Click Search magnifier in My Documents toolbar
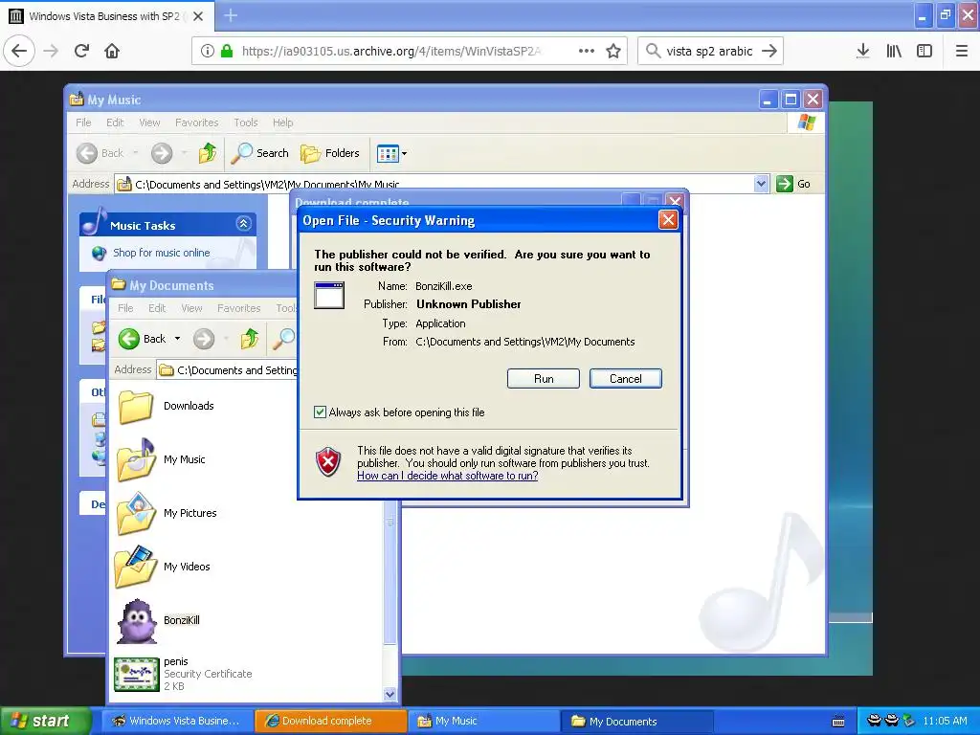This screenshot has width=980, height=735. [x=283, y=339]
